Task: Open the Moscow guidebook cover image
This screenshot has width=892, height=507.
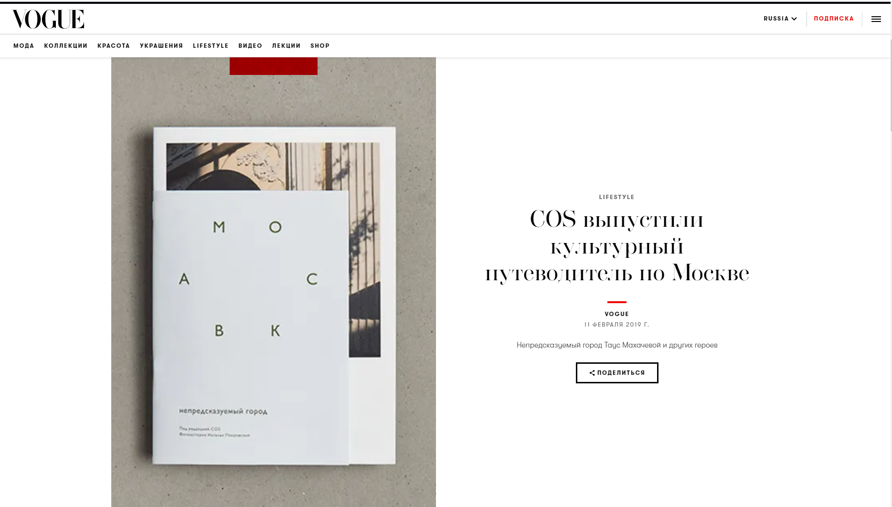Action: coord(274,282)
